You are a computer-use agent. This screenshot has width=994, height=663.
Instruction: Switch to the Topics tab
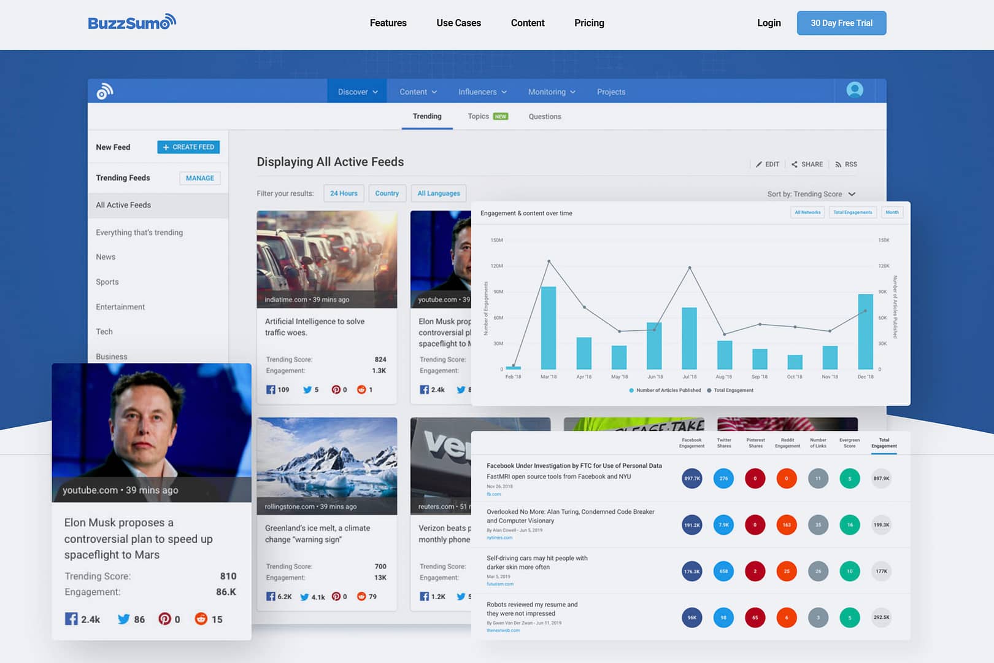[488, 116]
